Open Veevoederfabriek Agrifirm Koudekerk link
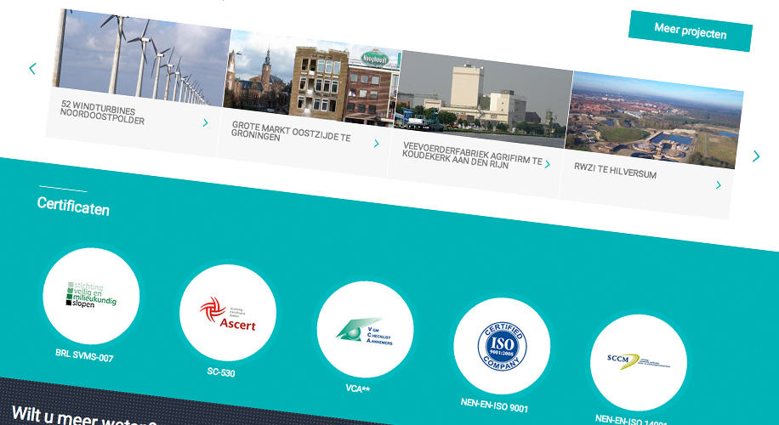 tap(472, 155)
